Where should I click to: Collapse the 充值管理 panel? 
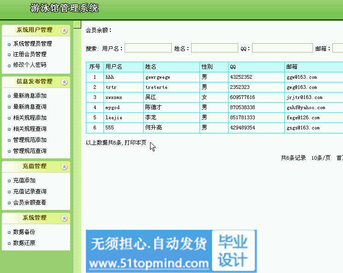(x=64, y=167)
